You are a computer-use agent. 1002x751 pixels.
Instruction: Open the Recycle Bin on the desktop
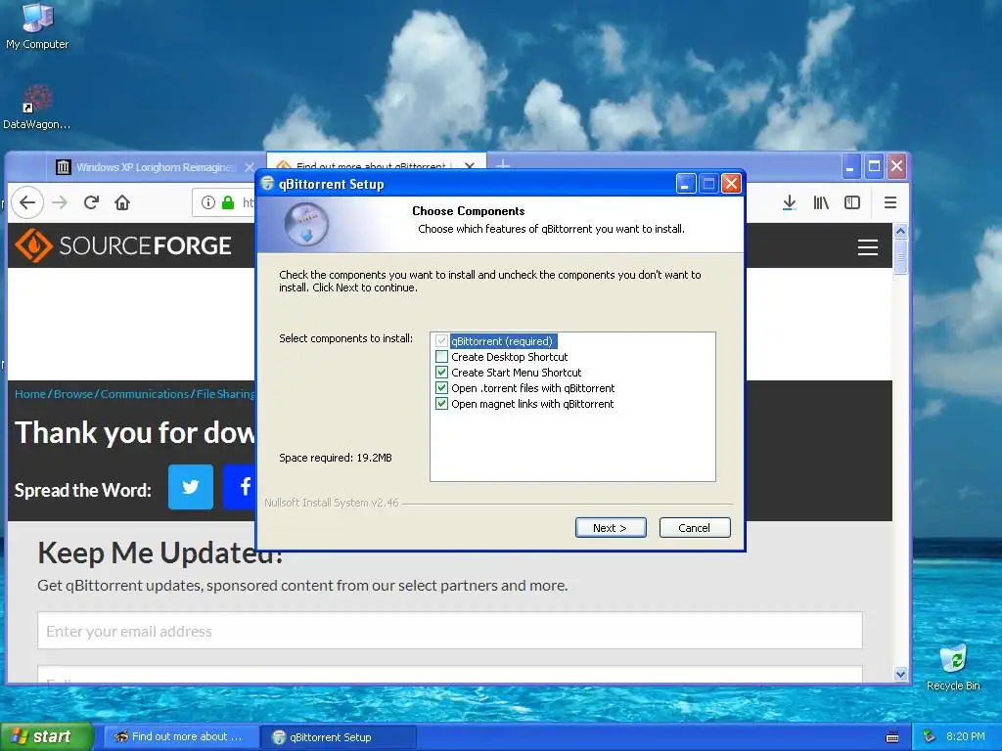953,668
